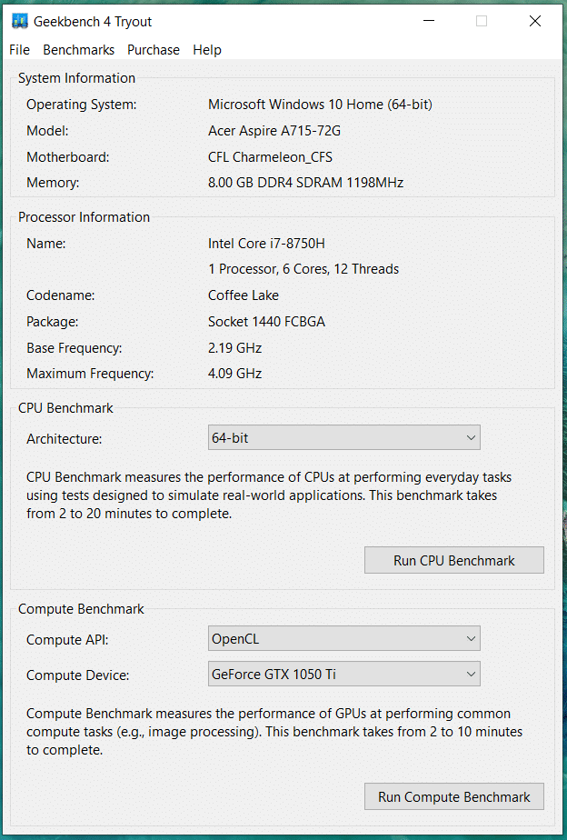Viewport: 567px width, 840px height.
Task: Select the Purchase menu item
Action: [153, 50]
